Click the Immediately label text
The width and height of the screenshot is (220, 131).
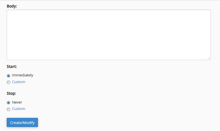coord(22,75)
